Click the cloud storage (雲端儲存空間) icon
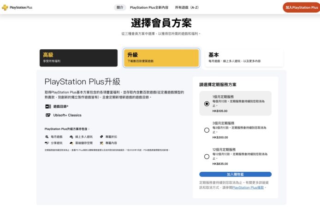The width and height of the screenshot is (320, 210). coord(71,143)
